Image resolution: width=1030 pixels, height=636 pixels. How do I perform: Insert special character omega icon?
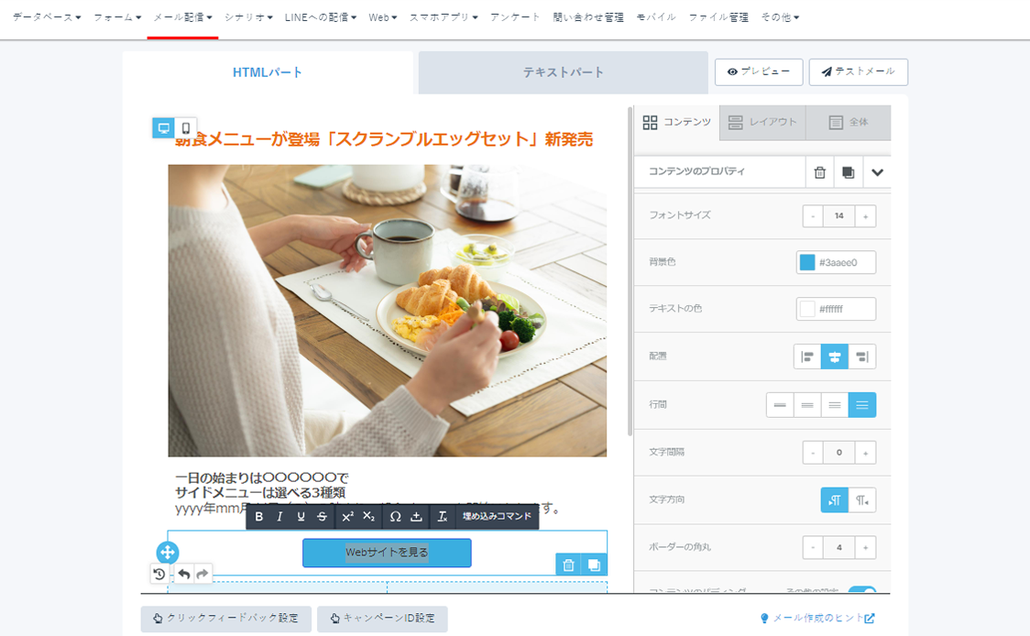click(395, 517)
